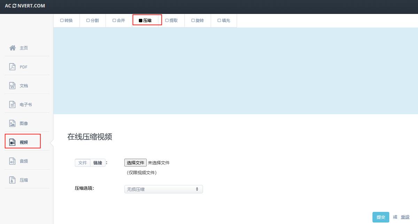Open the audio (音频) speaker icon
Screen dimensions: 418x224
[x=13, y=161]
